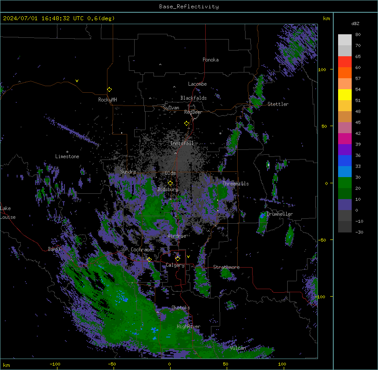Click the Calgary city label
The image size is (378, 370).
pos(175,265)
